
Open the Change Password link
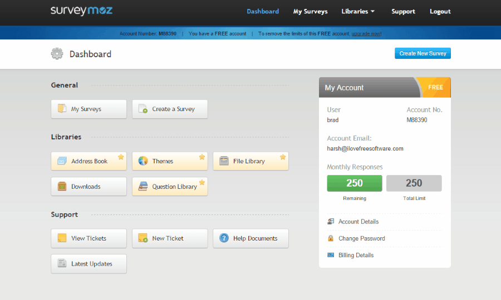tap(362, 238)
